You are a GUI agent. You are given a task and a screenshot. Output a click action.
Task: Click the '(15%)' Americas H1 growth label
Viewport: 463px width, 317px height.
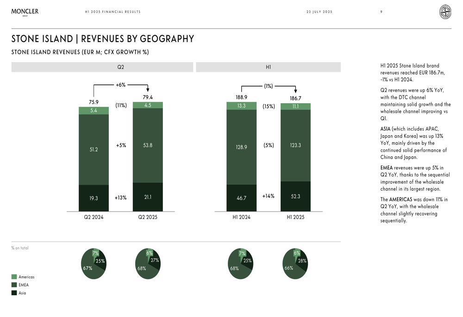tap(269, 106)
